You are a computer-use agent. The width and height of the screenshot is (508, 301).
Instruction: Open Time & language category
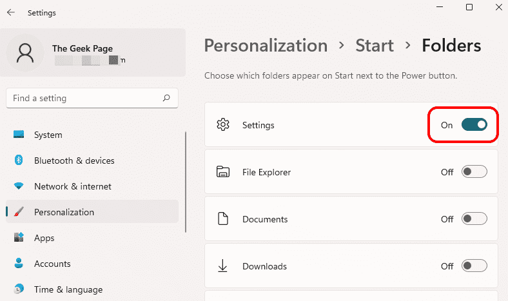coord(92,289)
